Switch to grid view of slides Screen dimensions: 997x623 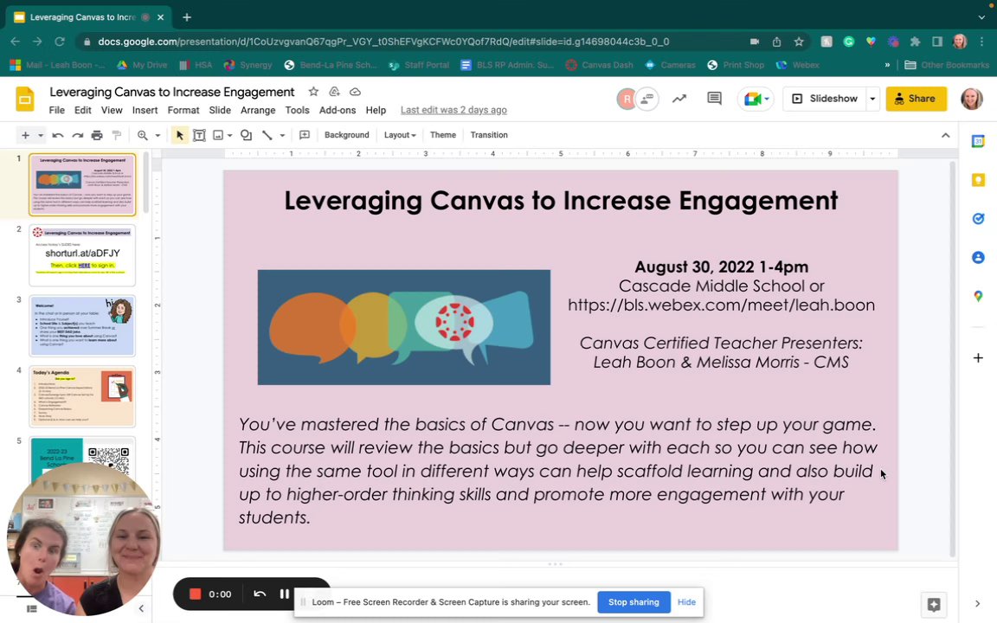click(32, 608)
